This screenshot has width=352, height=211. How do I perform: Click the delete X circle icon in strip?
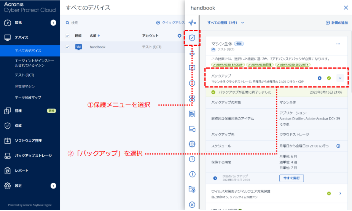(x=192, y=205)
